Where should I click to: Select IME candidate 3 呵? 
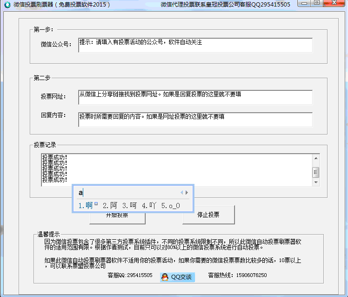tap(129, 205)
